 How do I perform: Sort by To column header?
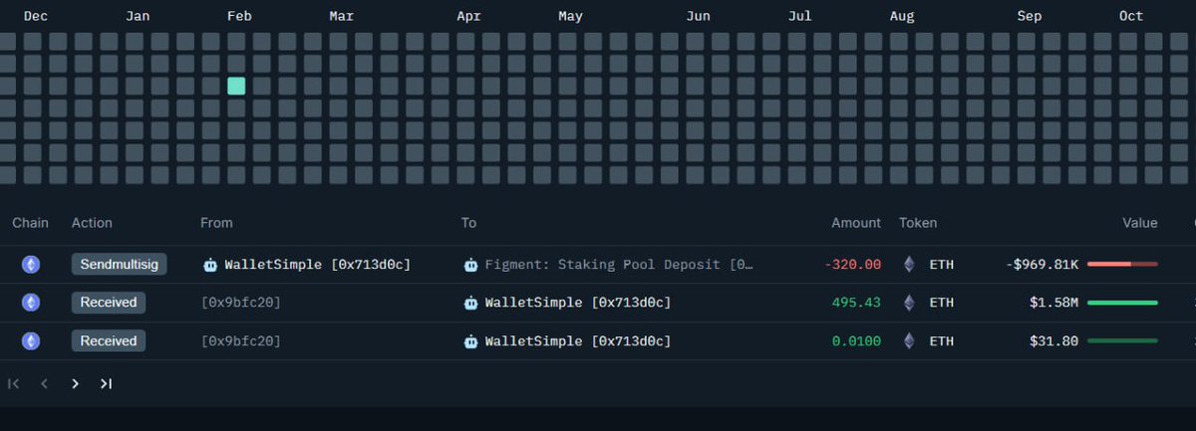468,223
